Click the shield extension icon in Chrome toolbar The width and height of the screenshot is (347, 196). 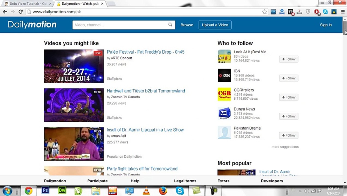tap(308, 12)
